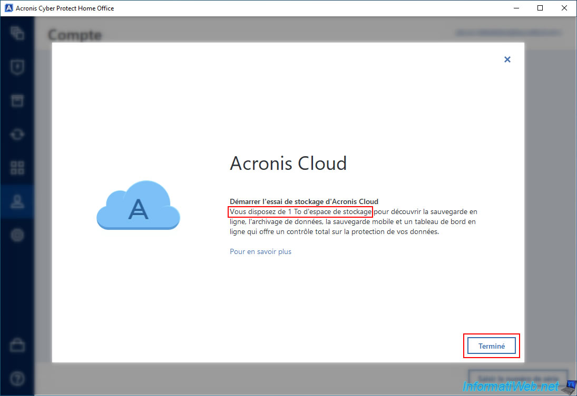Open the Archive section in sidebar
Viewport: 577px width, 396px height.
tap(17, 100)
